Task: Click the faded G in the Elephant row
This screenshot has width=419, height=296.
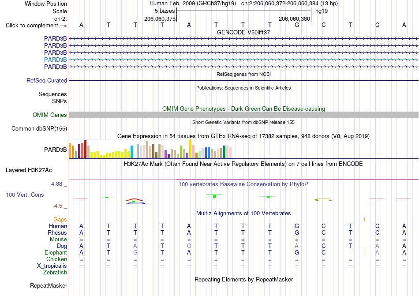Action: point(135,252)
